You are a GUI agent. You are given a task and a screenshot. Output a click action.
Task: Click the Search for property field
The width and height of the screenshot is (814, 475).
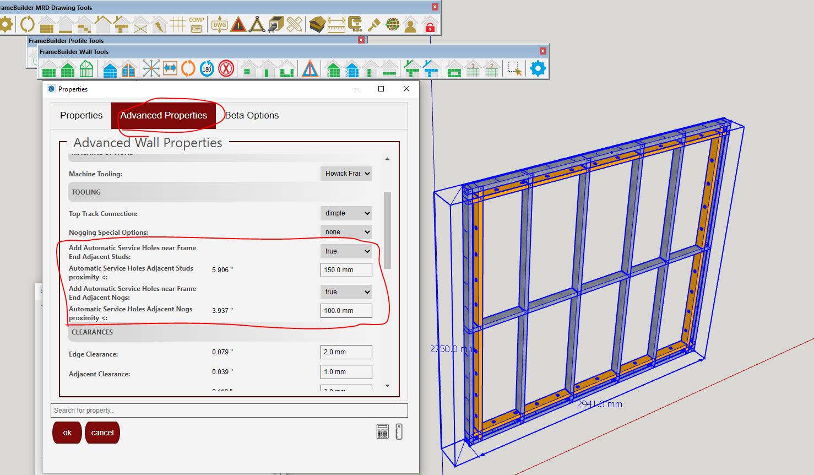(x=229, y=411)
